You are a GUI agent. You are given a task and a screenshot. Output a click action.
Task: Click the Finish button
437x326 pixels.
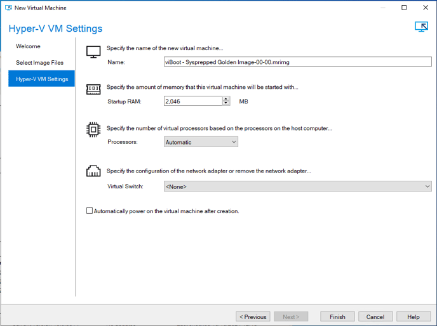(337, 316)
